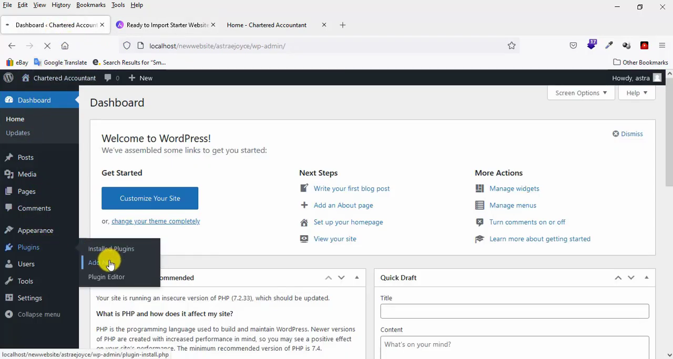Collapse the admin sidebar menu
The width and height of the screenshot is (673, 359).
(x=38, y=314)
